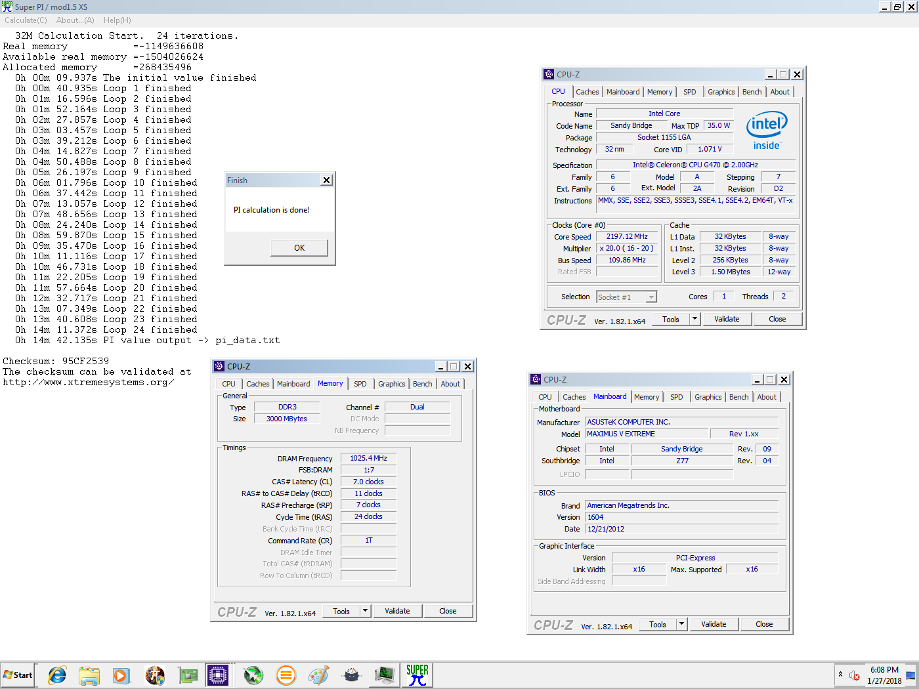Click the muted speaker volume tray icon
Viewport: 919px width, 689px height.
[855, 675]
